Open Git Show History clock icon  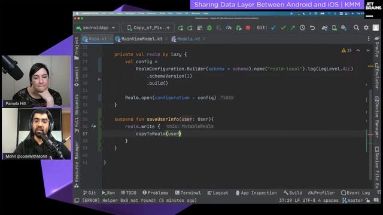pyautogui.click(x=302, y=28)
